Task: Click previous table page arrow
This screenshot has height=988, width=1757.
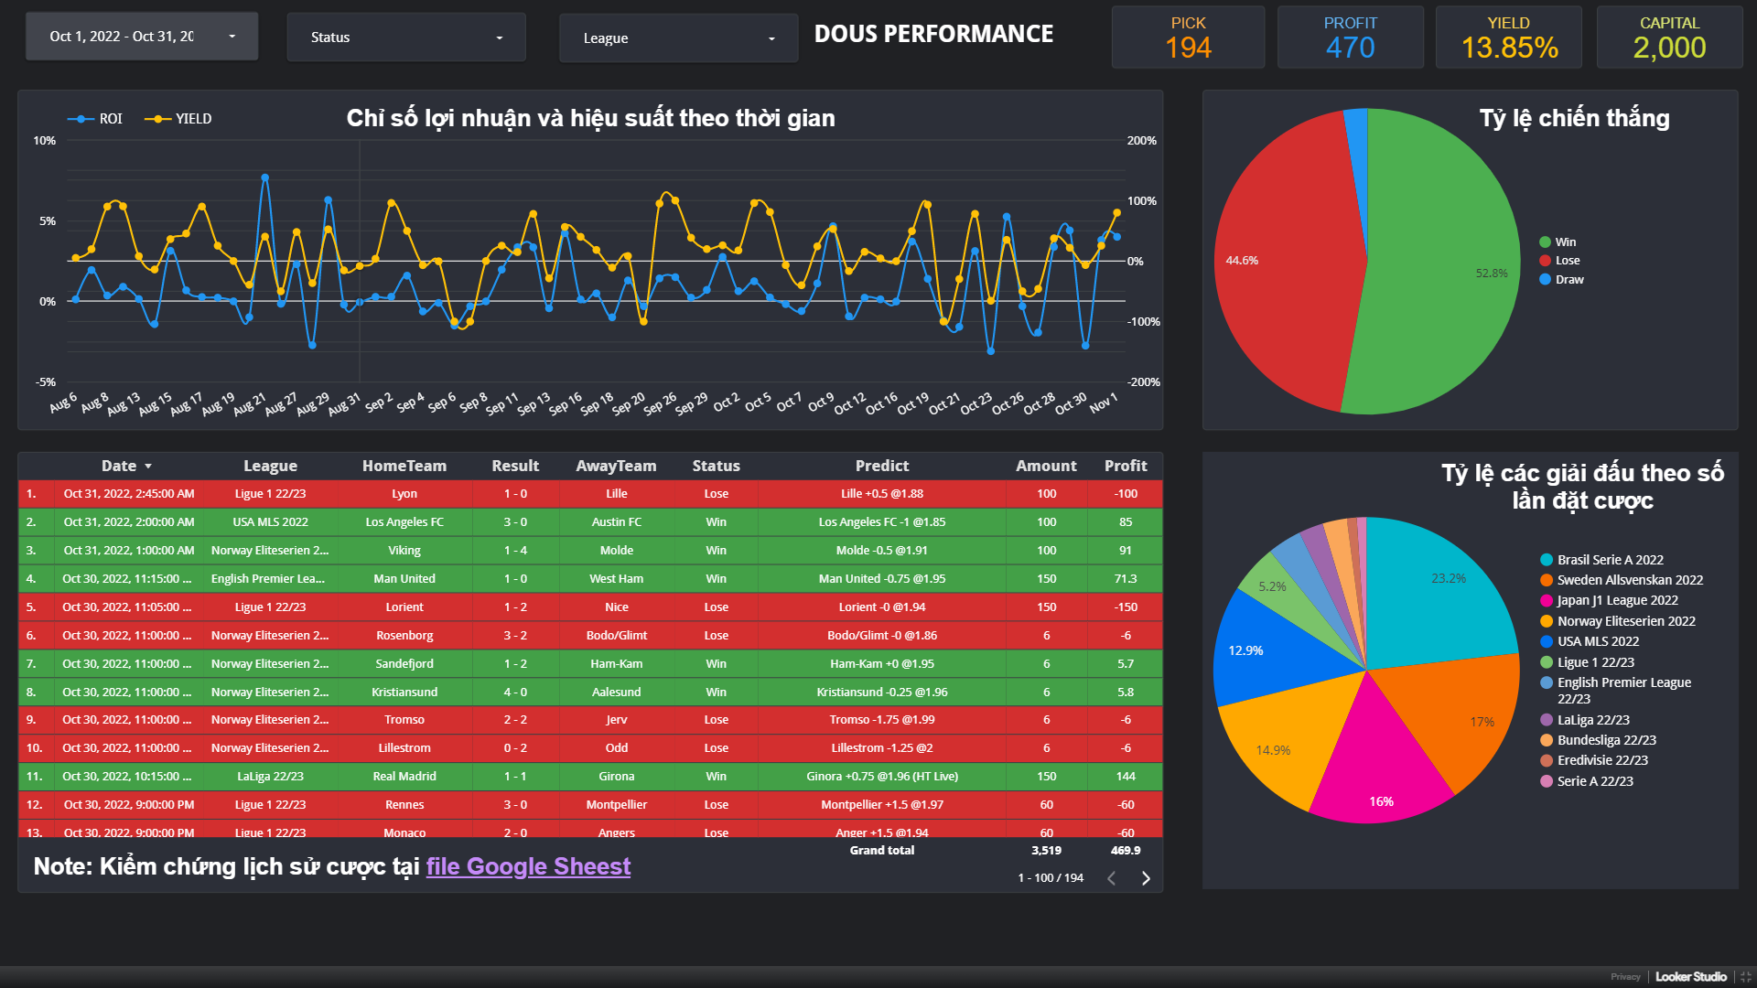Action: [x=1111, y=878]
